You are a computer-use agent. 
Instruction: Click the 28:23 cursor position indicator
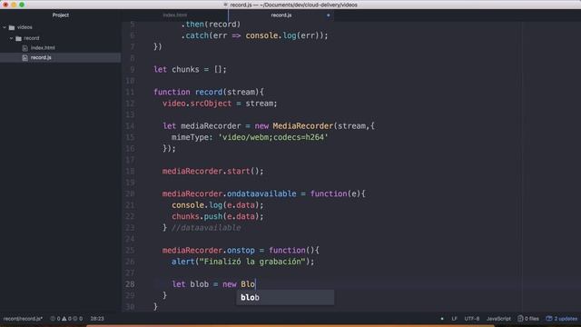tap(97, 319)
